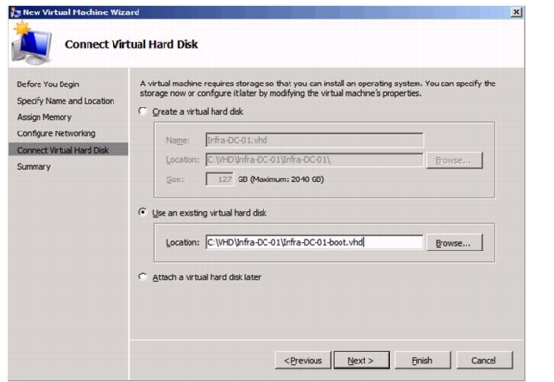Click the Size field showing 127
Viewport: 554px width, 382px height.
(219, 179)
